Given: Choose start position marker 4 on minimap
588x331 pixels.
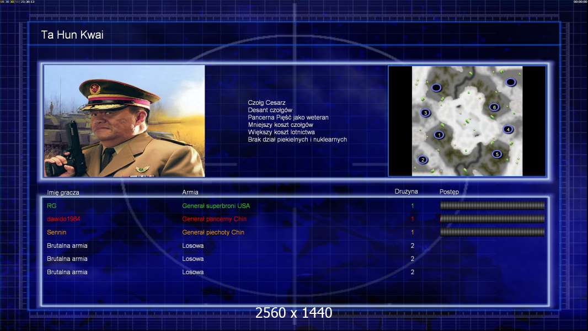Looking at the screenshot, I should tap(508, 129).
